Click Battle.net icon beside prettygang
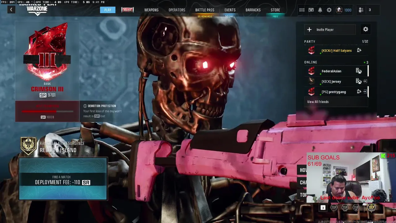 click(x=359, y=92)
